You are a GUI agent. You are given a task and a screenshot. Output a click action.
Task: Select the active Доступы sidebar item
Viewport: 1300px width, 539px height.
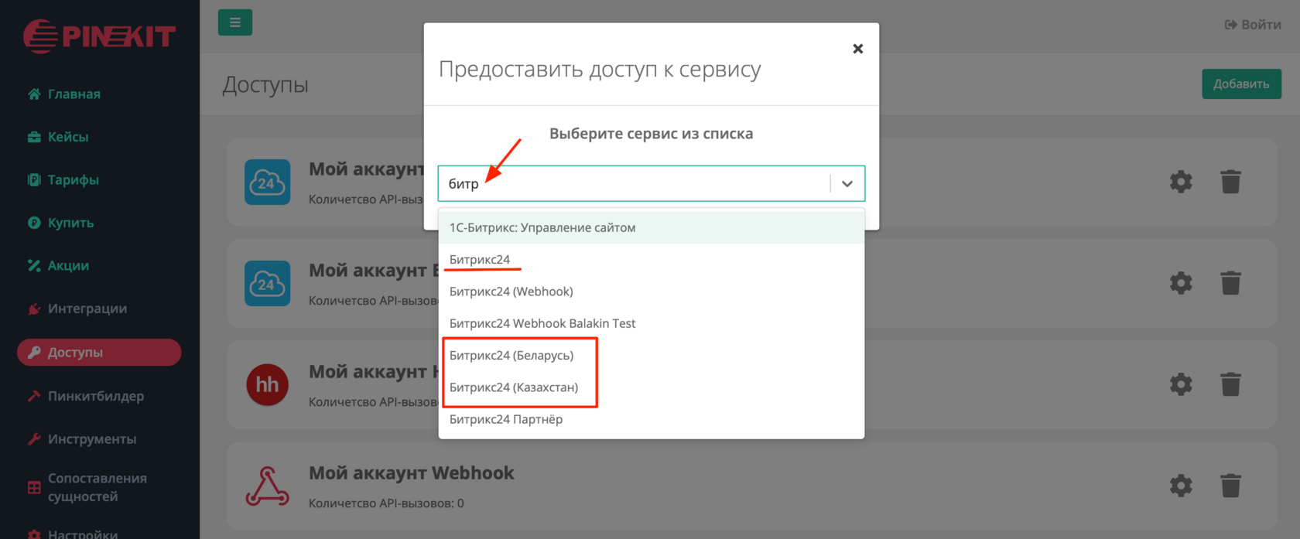pyautogui.click(x=99, y=353)
